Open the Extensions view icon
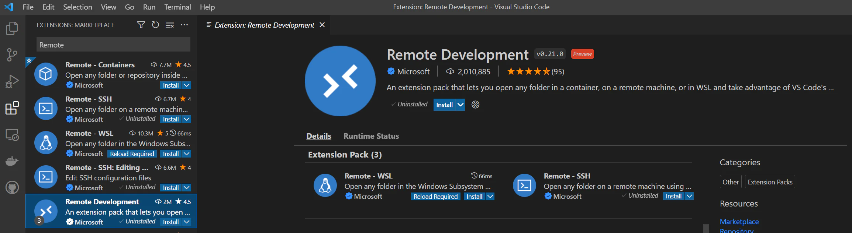The height and width of the screenshot is (233, 852). [x=12, y=108]
